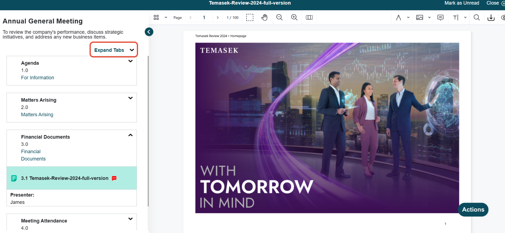Viewport: 505px width, 233px height.
Task: Click the green document icon beside item 3.1
Action: coord(14,178)
